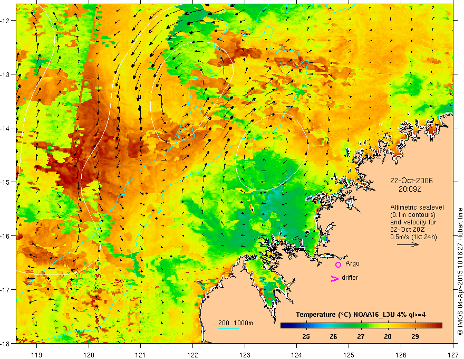The width and height of the screenshot is (464, 359).
Task: Click longitude axis label 126
Action: (x=401, y=355)
